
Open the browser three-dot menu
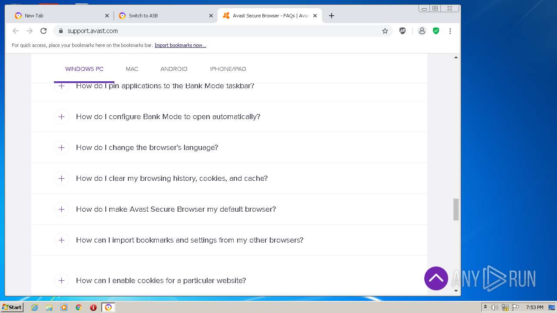(x=450, y=31)
